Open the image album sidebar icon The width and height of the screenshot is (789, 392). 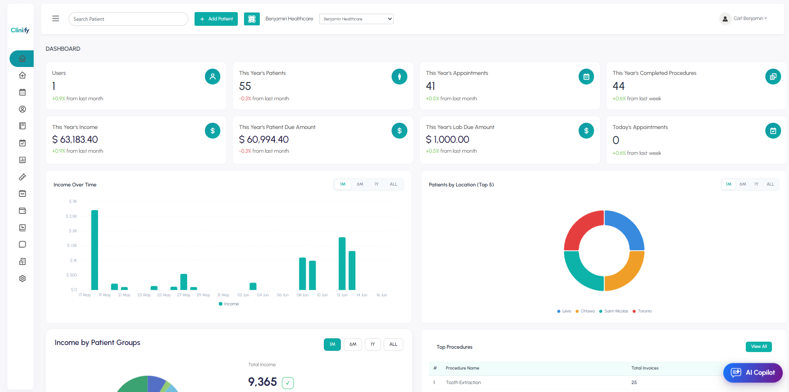(22, 228)
